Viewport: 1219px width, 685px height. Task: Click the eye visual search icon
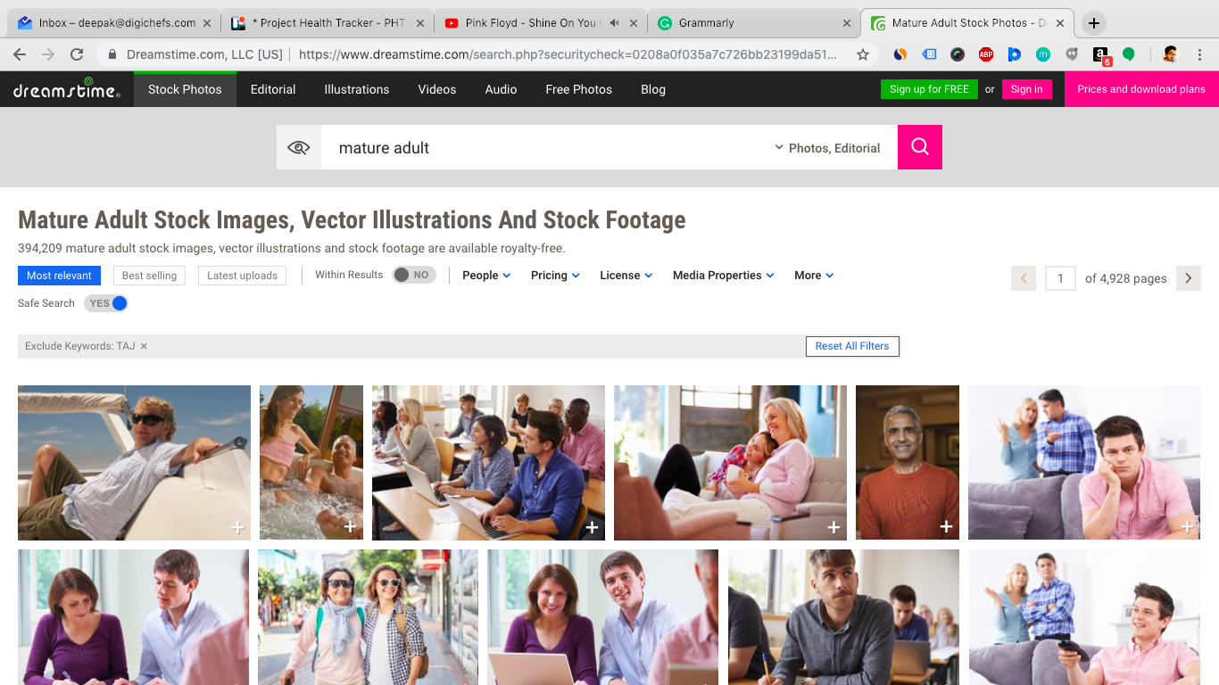[x=298, y=147]
